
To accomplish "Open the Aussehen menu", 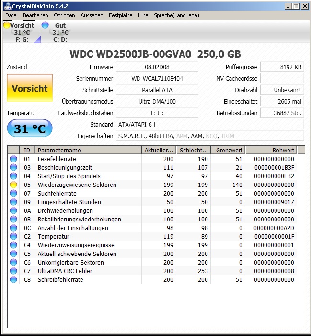I will click(x=92, y=15).
